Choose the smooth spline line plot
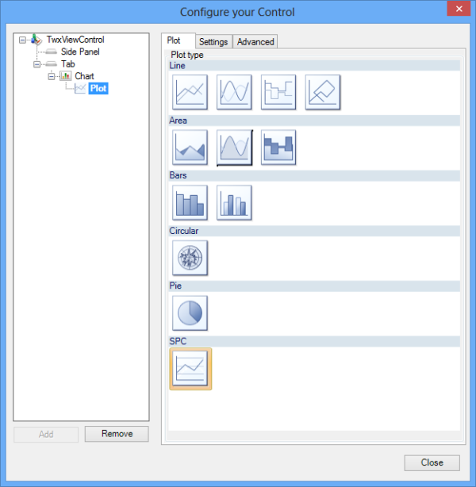The image size is (476, 487). (x=234, y=92)
